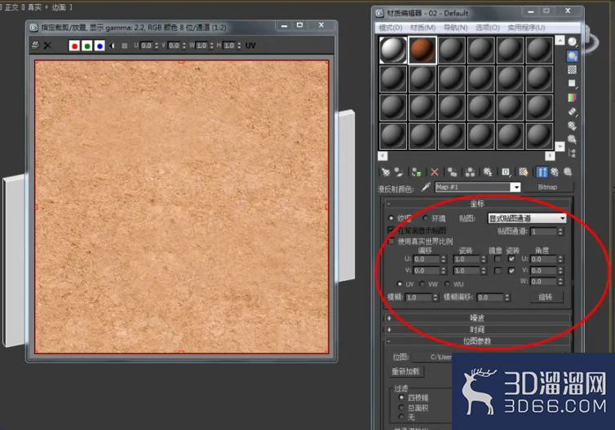Select the WU radio button
Viewport: 615px width, 430px height.
tap(447, 284)
